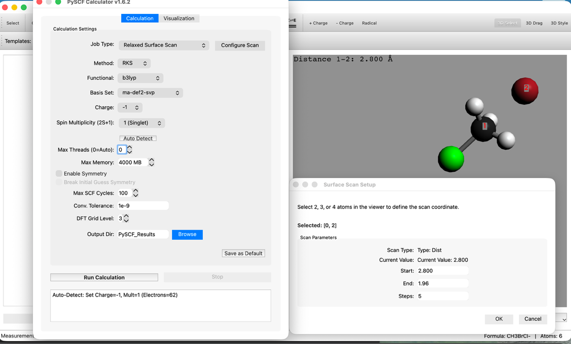Increase Max Memory using the stepper arrow
571x344 pixels.
click(152, 160)
